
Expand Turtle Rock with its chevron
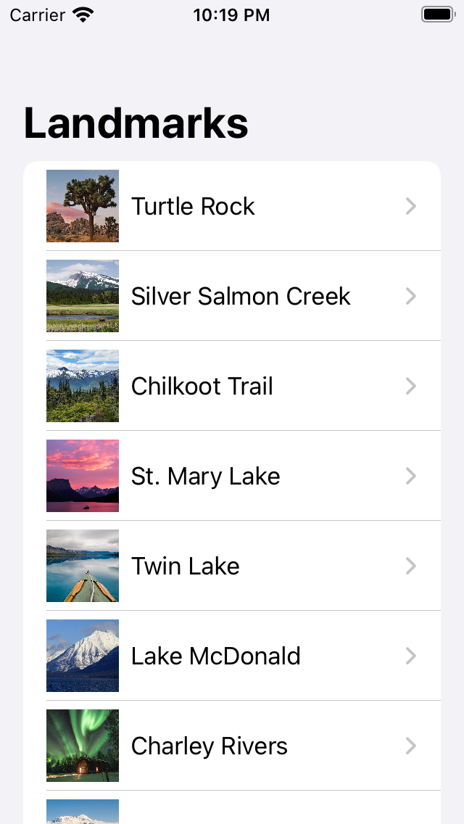[x=411, y=207]
